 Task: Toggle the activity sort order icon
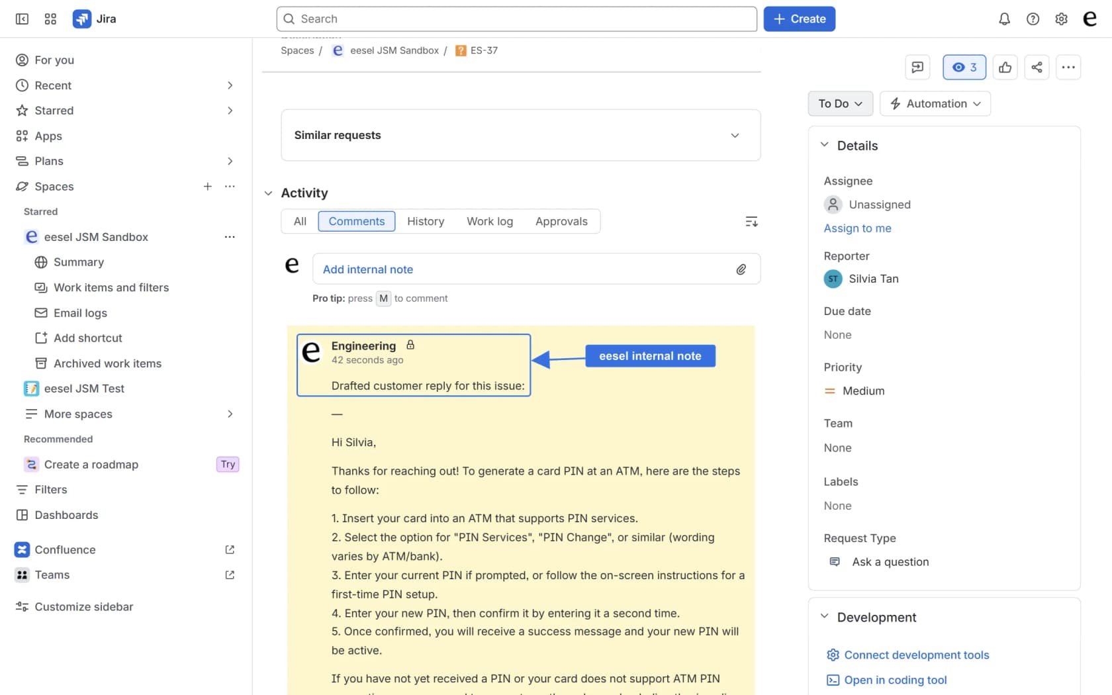pos(751,222)
